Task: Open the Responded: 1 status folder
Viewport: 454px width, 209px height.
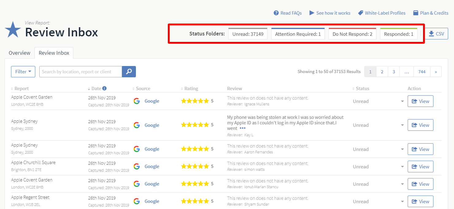Action: point(399,34)
